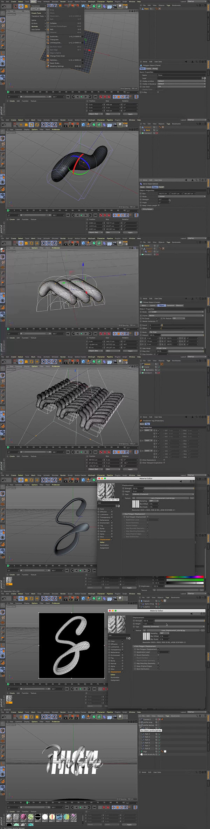The width and height of the screenshot is (210, 829).
Task: Click Brightness slider below Material Editor
Action: [x=185, y=586]
